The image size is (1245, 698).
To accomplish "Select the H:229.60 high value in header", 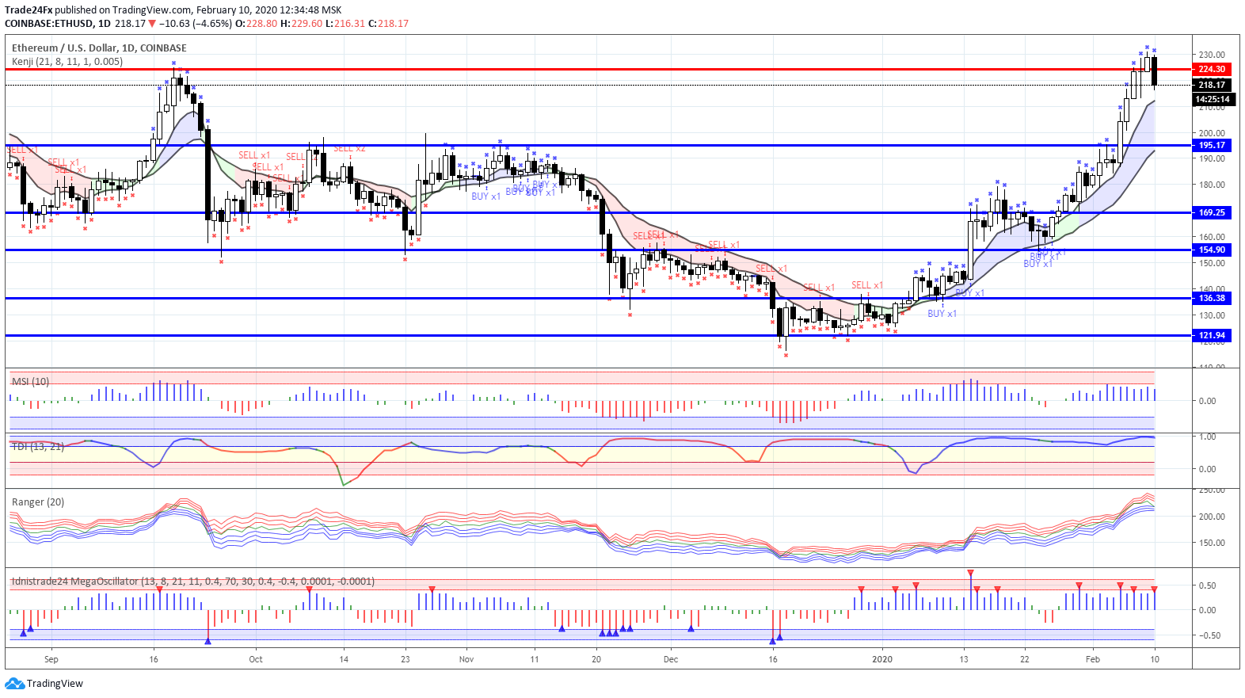I will pos(302,23).
